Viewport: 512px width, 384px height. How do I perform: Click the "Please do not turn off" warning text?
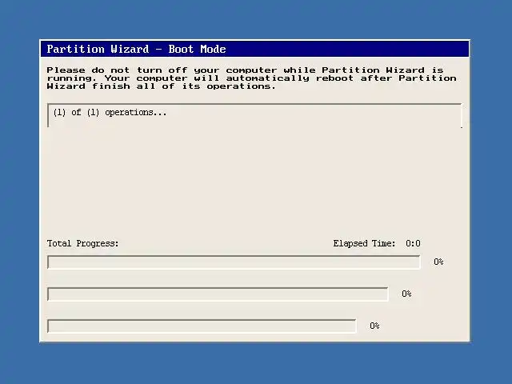pos(251,78)
